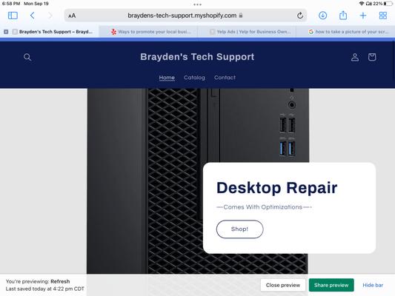Open the Catalog navigation link
Viewport: 395px width, 296px height.
point(194,78)
